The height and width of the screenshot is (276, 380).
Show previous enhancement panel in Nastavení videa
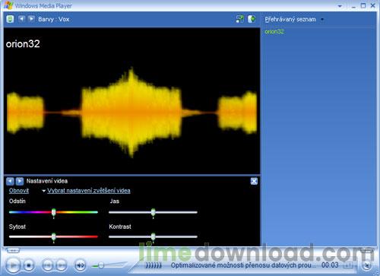pos(10,181)
